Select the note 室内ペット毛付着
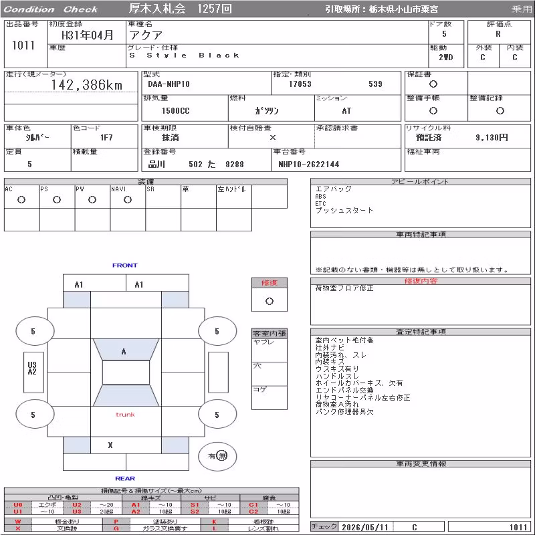 [x=344, y=340]
